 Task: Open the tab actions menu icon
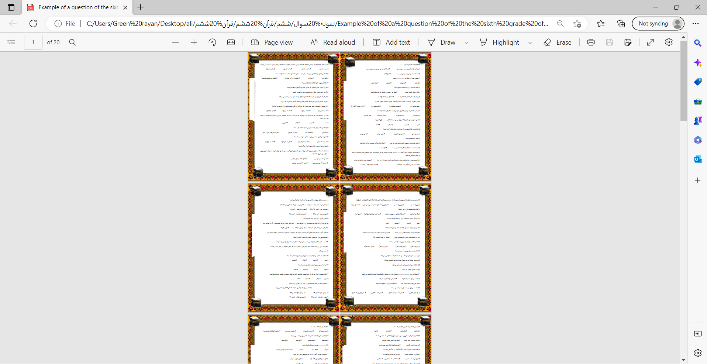11,7
